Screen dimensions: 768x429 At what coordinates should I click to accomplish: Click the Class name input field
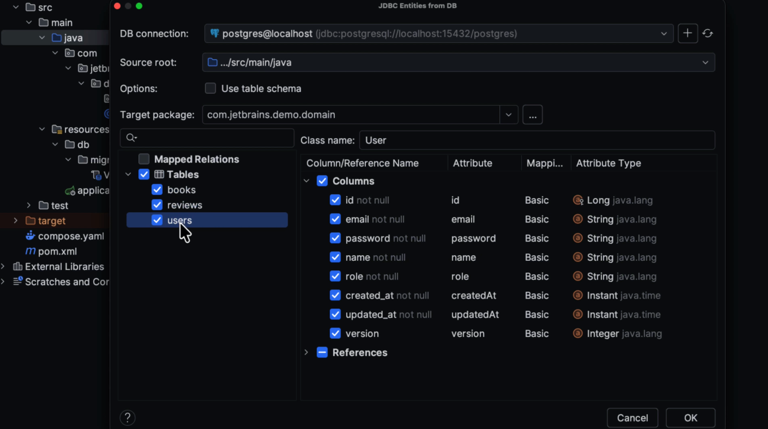click(x=536, y=140)
